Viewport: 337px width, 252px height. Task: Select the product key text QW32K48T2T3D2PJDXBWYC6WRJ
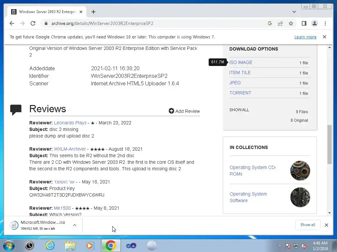click(x=67, y=195)
